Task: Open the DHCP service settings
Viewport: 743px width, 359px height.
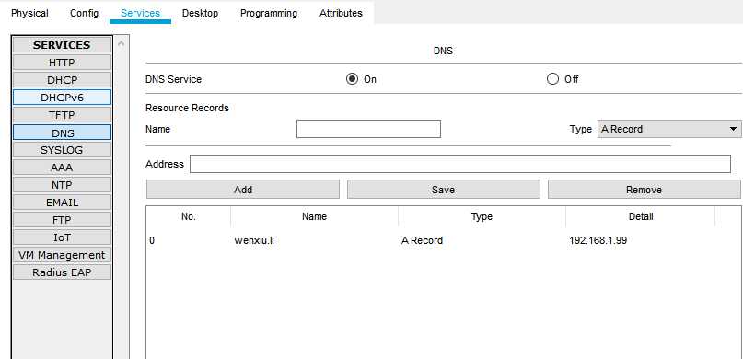Action: [62, 80]
